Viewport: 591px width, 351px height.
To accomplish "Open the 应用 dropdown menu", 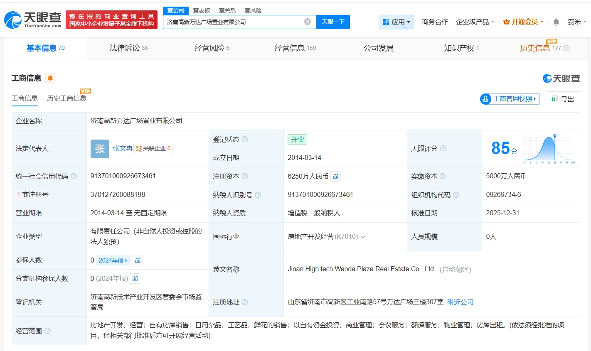I will (x=396, y=22).
